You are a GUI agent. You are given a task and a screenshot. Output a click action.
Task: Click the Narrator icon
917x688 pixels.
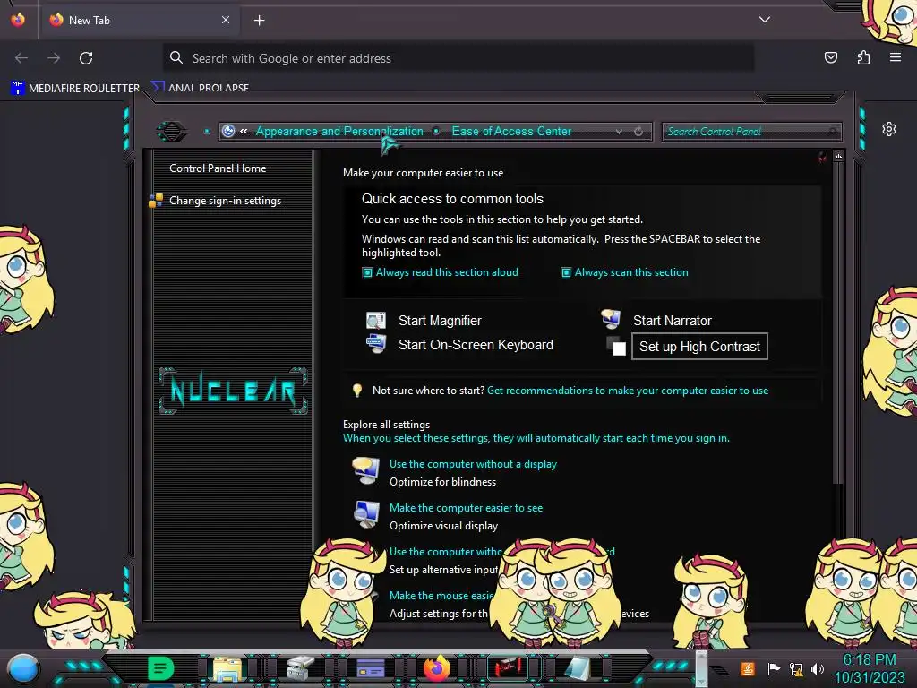click(611, 319)
